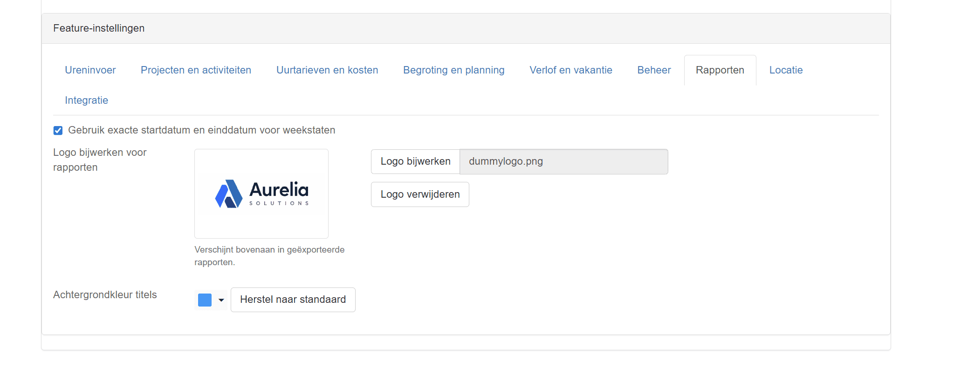Click the Logo bijwerken button
Viewport: 961px width, 374px height.
(x=415, y=161)
